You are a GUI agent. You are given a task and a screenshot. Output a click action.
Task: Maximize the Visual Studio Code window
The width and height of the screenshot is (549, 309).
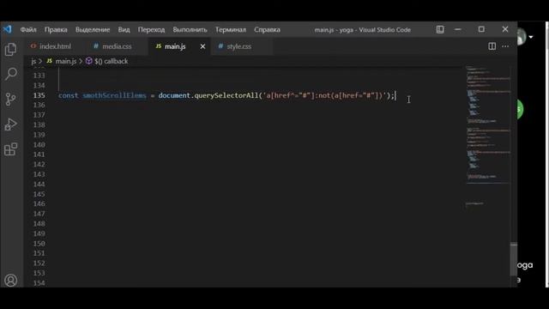(481, 29)
